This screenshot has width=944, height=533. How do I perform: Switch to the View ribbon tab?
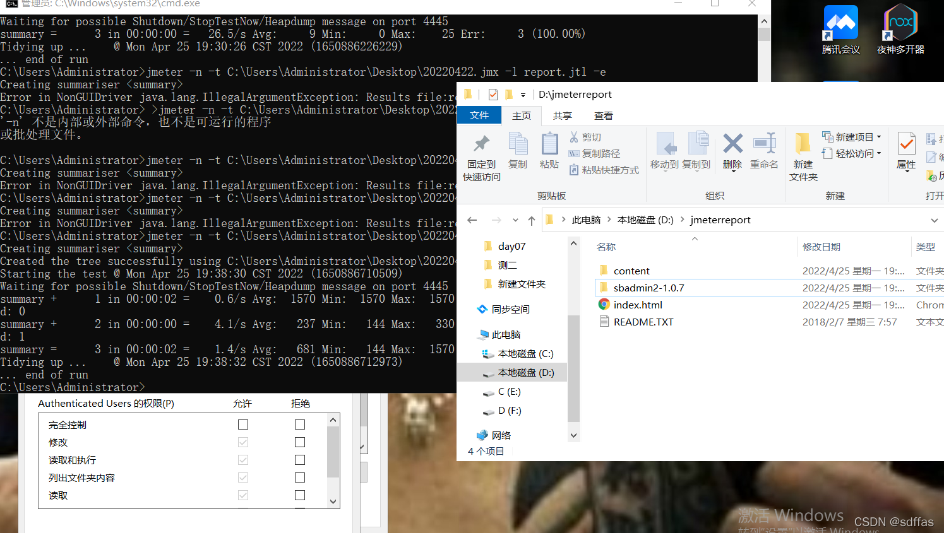coord(603,115)
